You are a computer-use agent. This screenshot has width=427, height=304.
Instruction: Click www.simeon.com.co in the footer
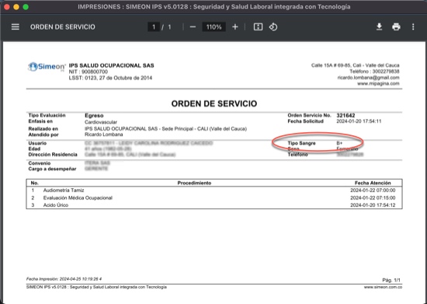coord(383,287)
